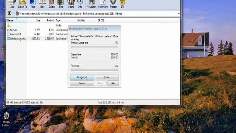Sort by Name column header

coord(17,20)
